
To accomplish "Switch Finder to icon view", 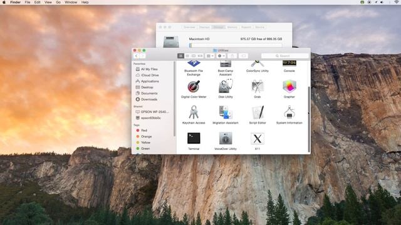I will (180, 56).
